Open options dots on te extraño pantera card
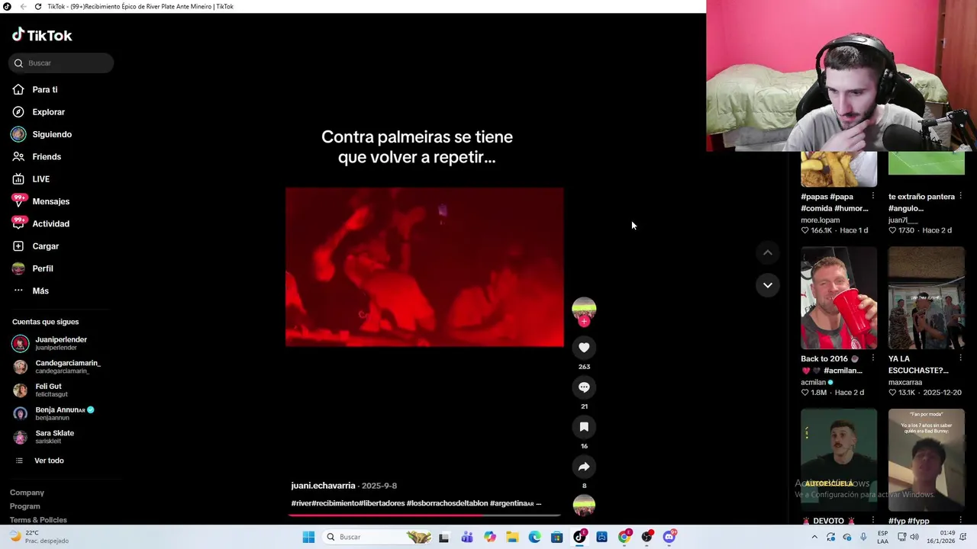977x549 pixels. coord(960,197)
